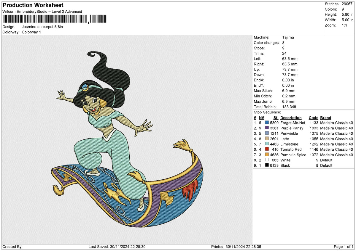Screen dimensions: 356x251
Task: Click the Periwinkle description text
Action: pos(289,133)
